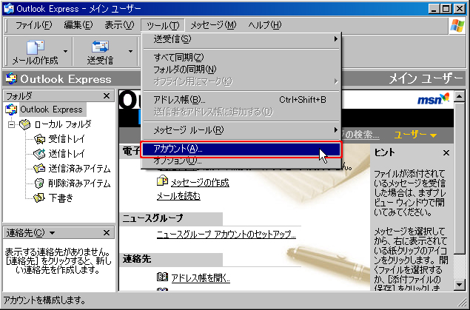Click the 受信トレイ inbox icon
Screen dimensions: 470x310
[39, 139]
